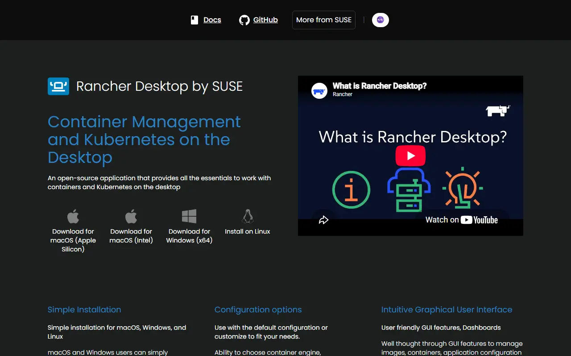Click the Rancher Desktop logo icon
Image resolution: width=571 pixels, height=356 pixels.
pos(58,86)
